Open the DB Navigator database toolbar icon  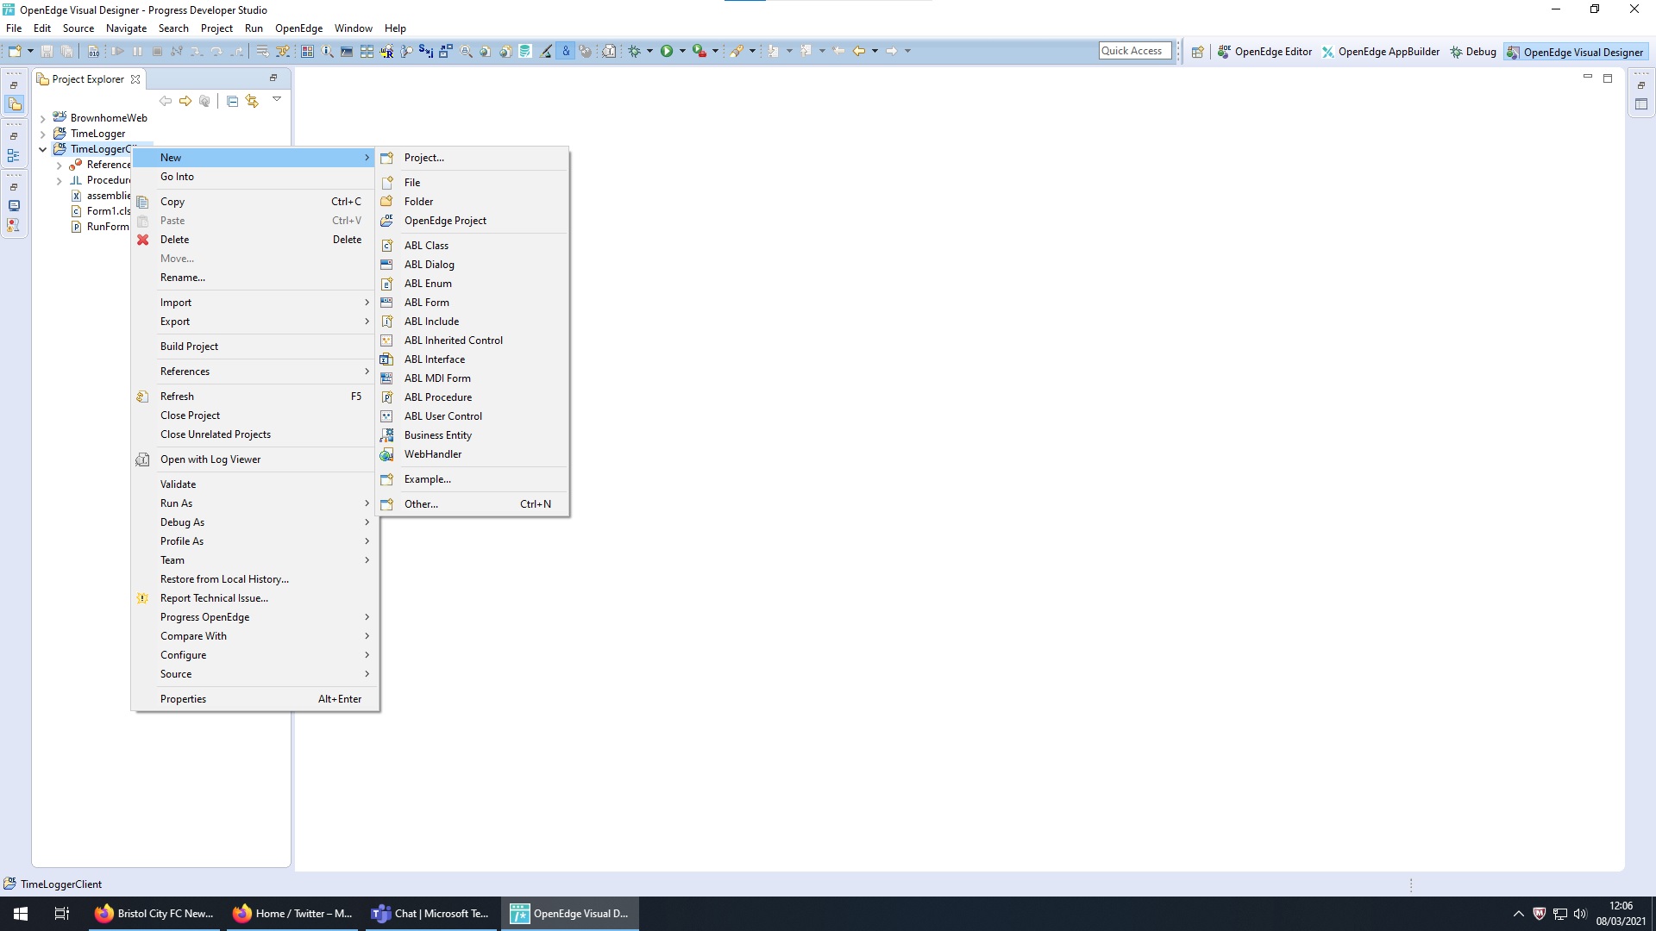click(524, 51)
